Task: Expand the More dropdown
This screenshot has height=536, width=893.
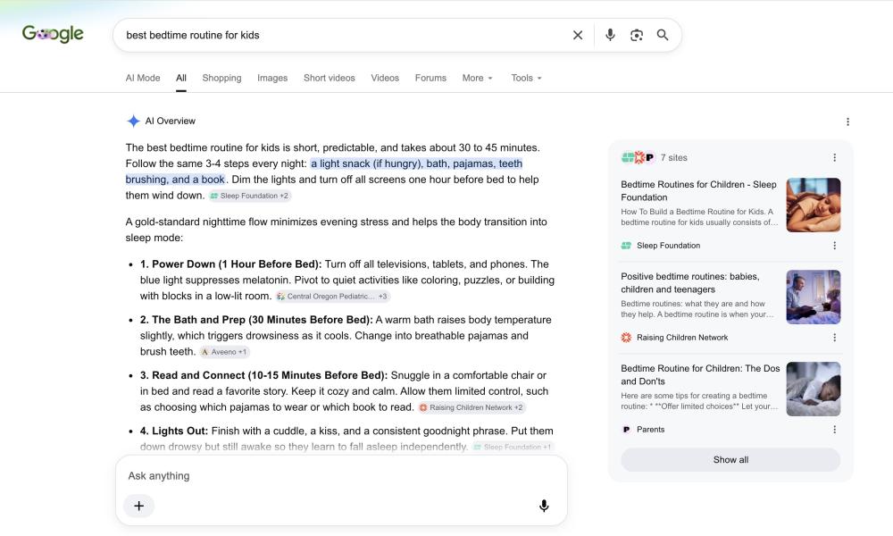Action: (477, 78)
